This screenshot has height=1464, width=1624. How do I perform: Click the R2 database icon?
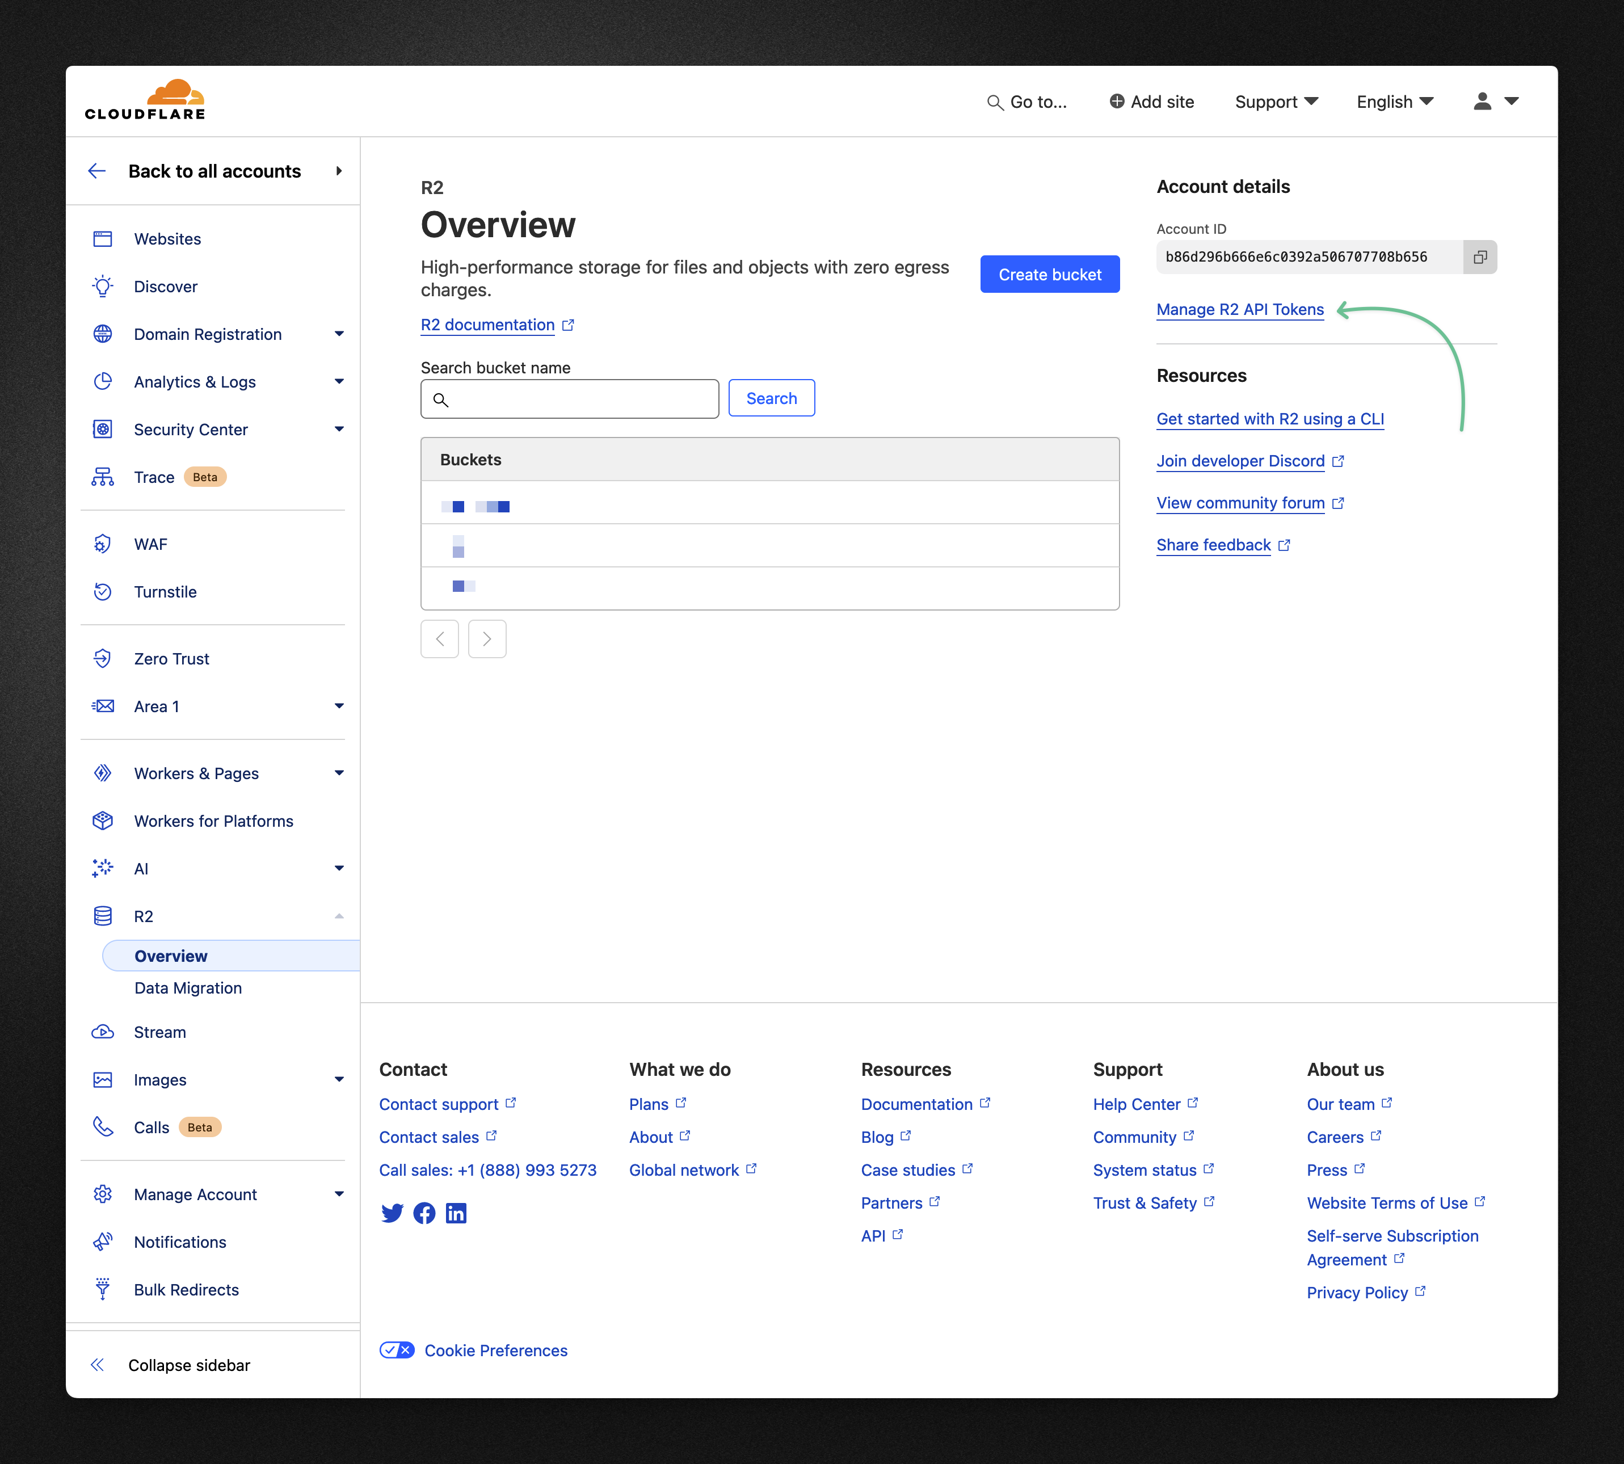pos(103,915)
